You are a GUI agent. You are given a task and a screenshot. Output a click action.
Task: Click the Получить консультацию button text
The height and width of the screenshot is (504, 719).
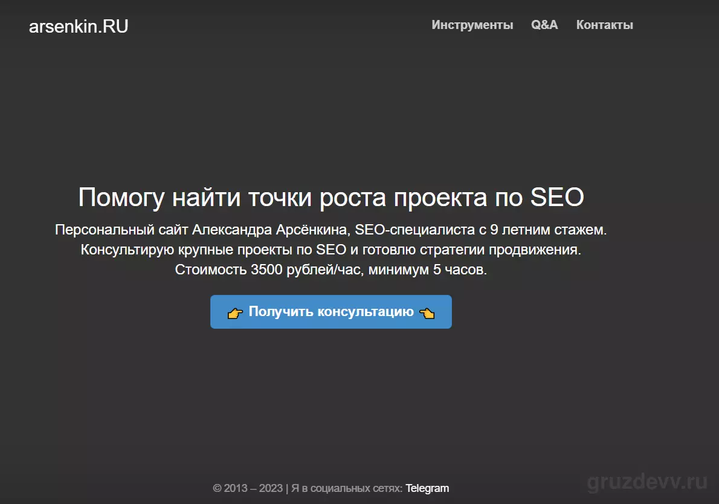tap(331, 312)
